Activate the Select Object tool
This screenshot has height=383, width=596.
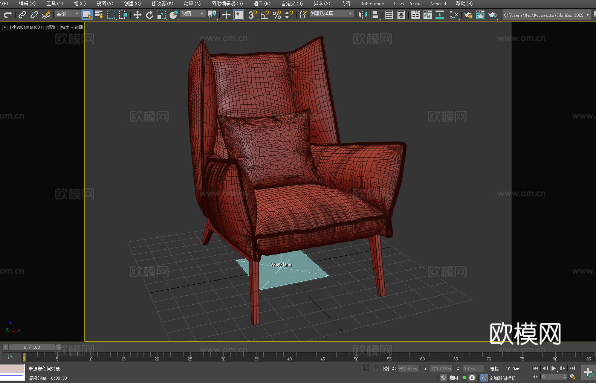[x=87, y=15]
